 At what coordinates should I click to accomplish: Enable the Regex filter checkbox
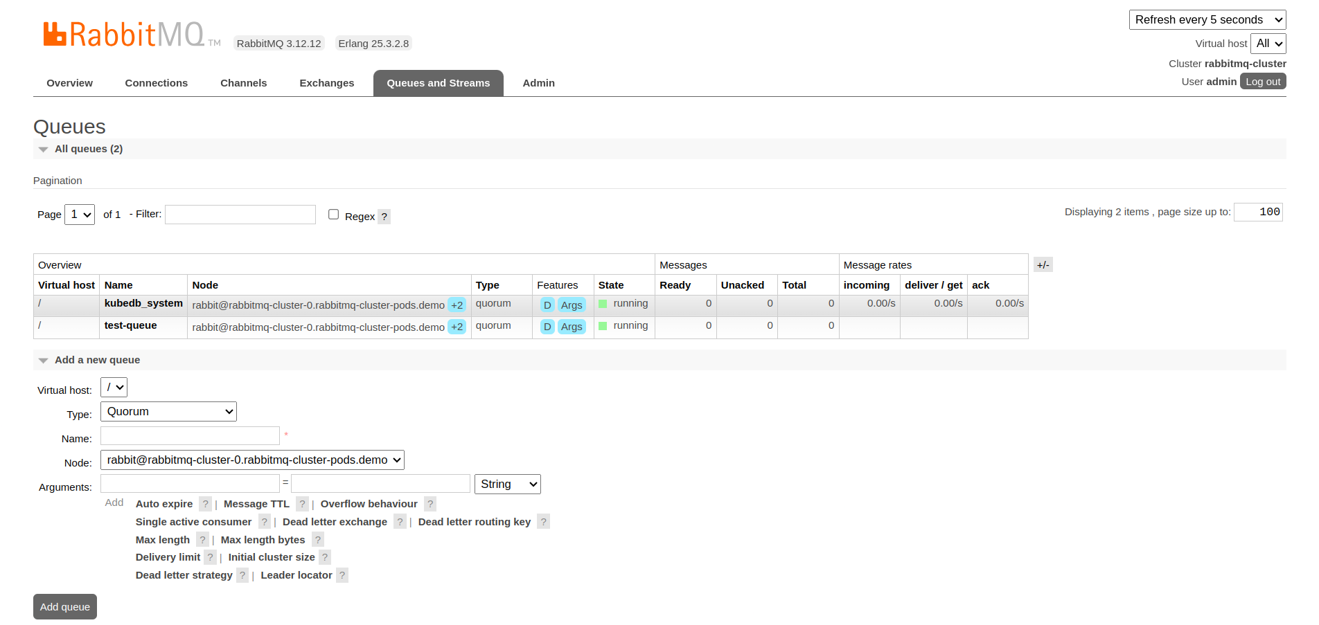333,215
